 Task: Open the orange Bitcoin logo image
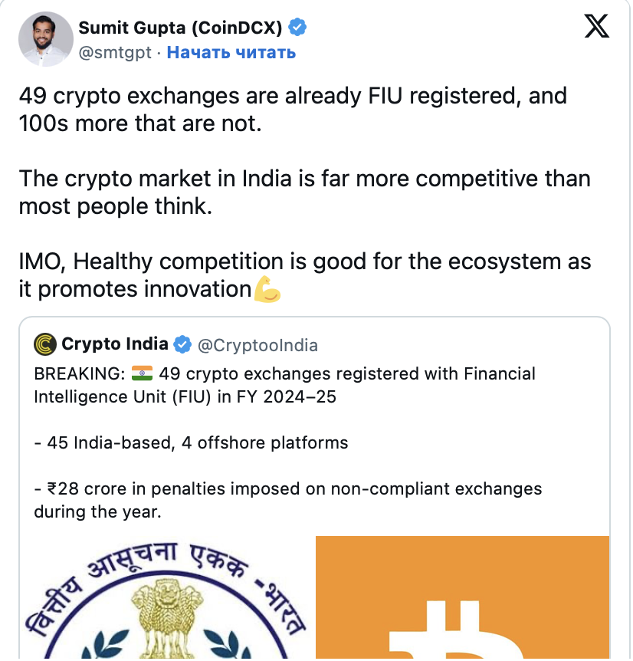(462, 598)
